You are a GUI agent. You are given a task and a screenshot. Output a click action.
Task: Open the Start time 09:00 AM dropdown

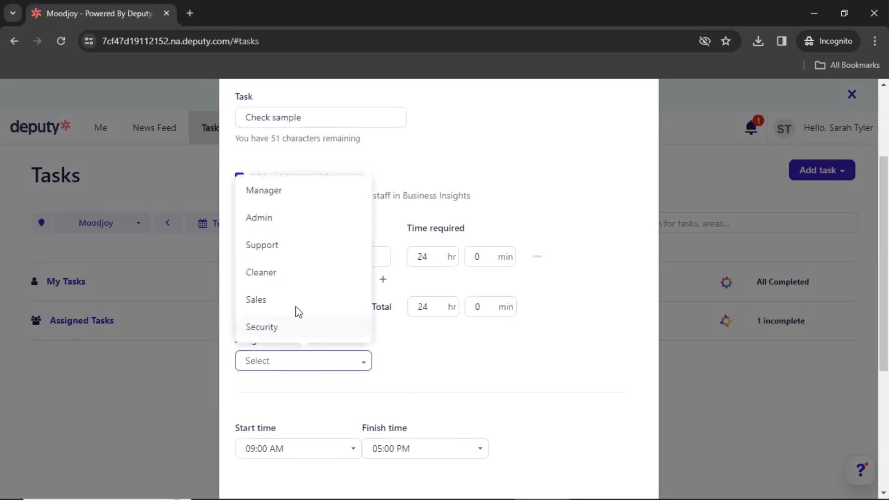(298, 449)
